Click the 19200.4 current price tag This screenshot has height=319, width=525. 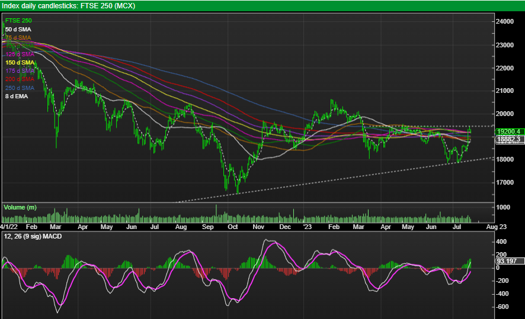coord(510,131)
